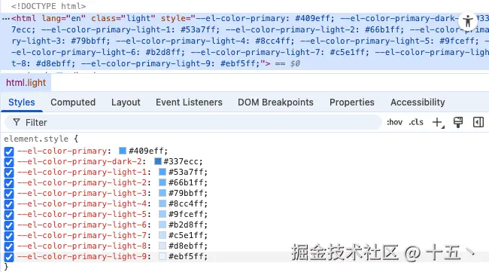Image resolution: width=489 pixels, height=272 pixels.
Task: Click the #c5e1ff color swatch
Action: [x=162, y=235]
